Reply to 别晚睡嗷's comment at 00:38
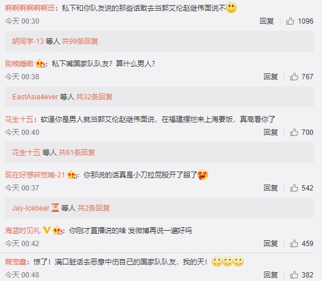The width and height of the screenshot is (322, 281). (x=270, y=77)
